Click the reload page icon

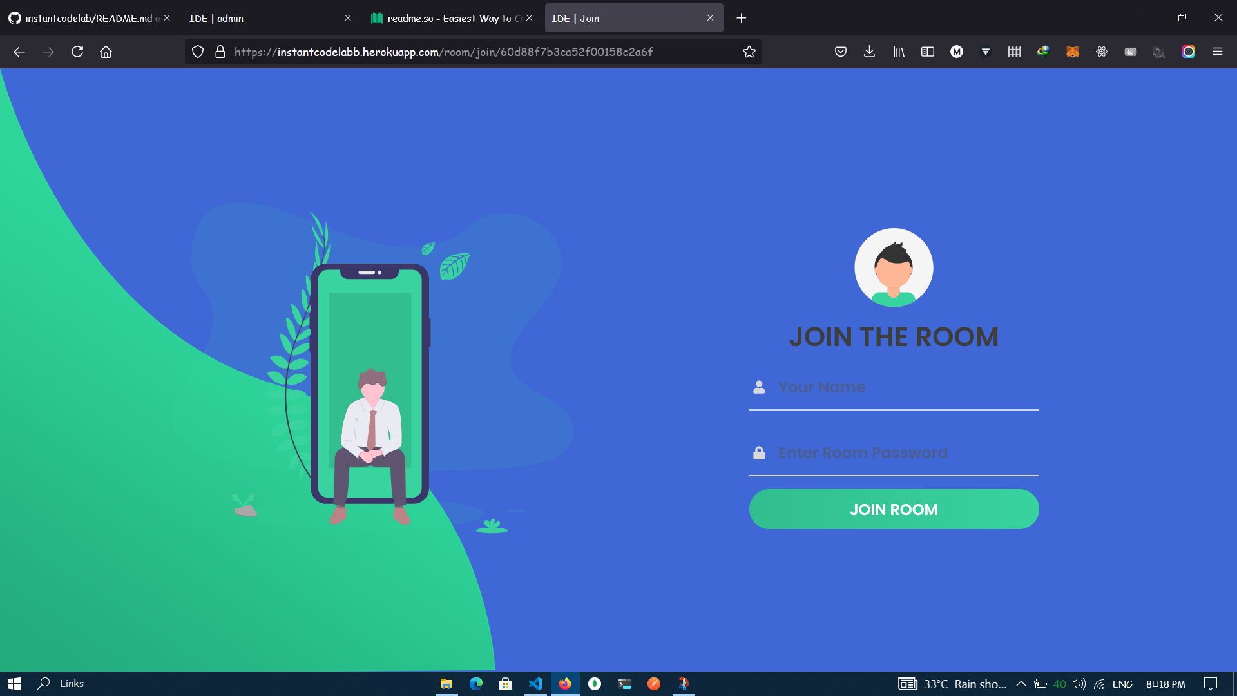(x=77, y=52)
